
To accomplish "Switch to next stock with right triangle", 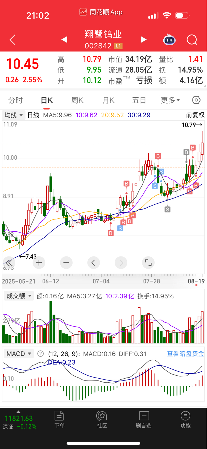I will pos(143,40).
